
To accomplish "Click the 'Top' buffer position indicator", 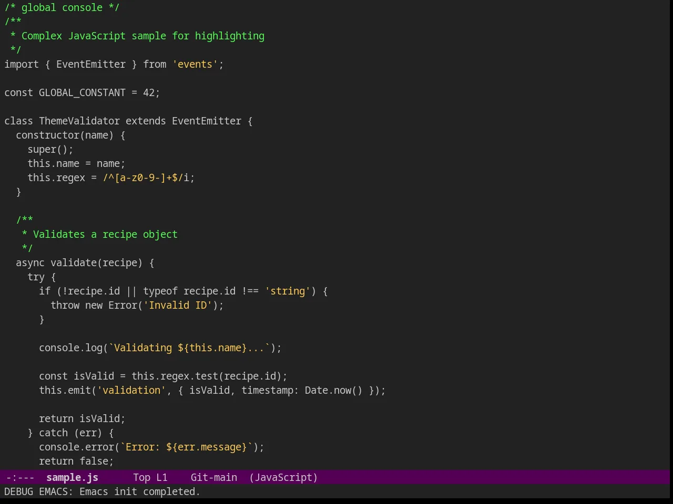I will (141, 477).
